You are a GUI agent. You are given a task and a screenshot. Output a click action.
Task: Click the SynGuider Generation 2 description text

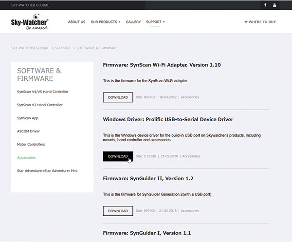[158, 194]
